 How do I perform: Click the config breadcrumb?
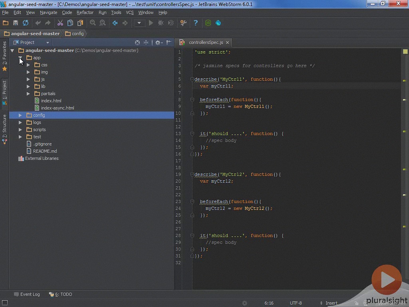pos(75,34)
